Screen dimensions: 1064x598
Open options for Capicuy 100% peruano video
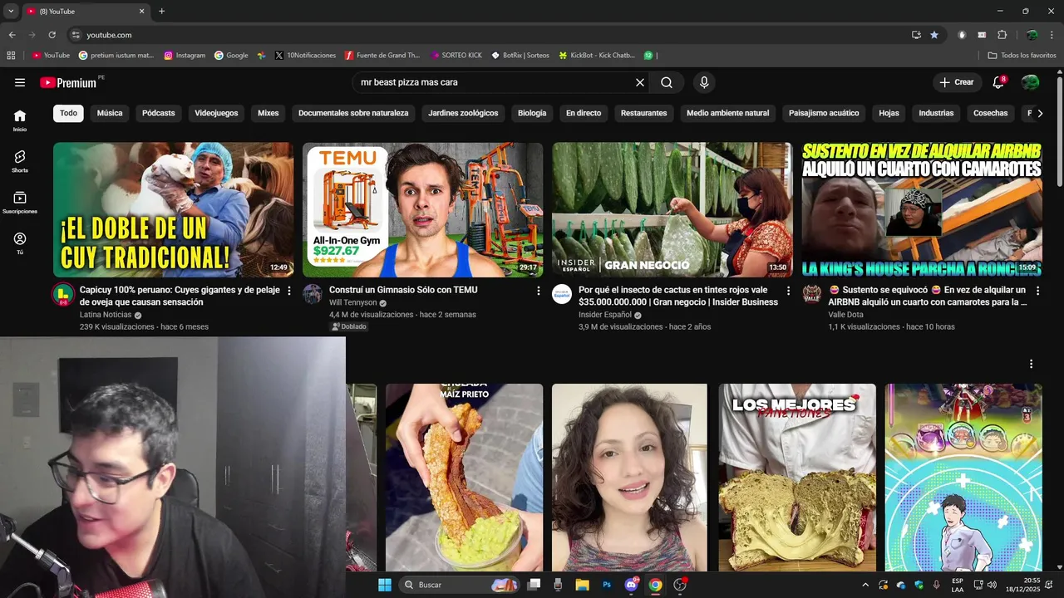289,291
